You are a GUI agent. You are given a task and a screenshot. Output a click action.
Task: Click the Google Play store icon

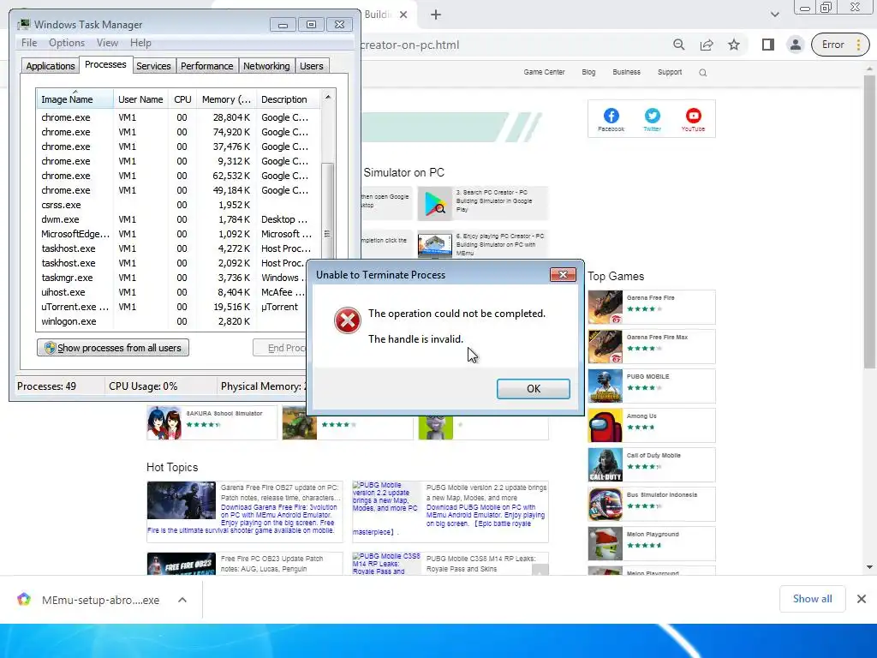[x=434, y=203]
